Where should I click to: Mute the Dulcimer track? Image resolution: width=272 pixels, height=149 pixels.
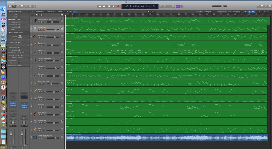[39, 45]
